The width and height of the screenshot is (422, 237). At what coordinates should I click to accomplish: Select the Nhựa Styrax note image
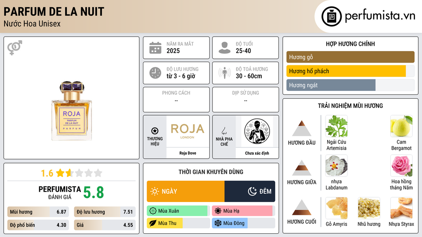click(x=401, y=208)
